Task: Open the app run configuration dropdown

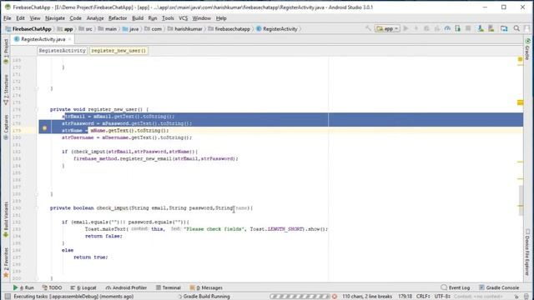Action: pyautogui.click(x=387, y=28)
